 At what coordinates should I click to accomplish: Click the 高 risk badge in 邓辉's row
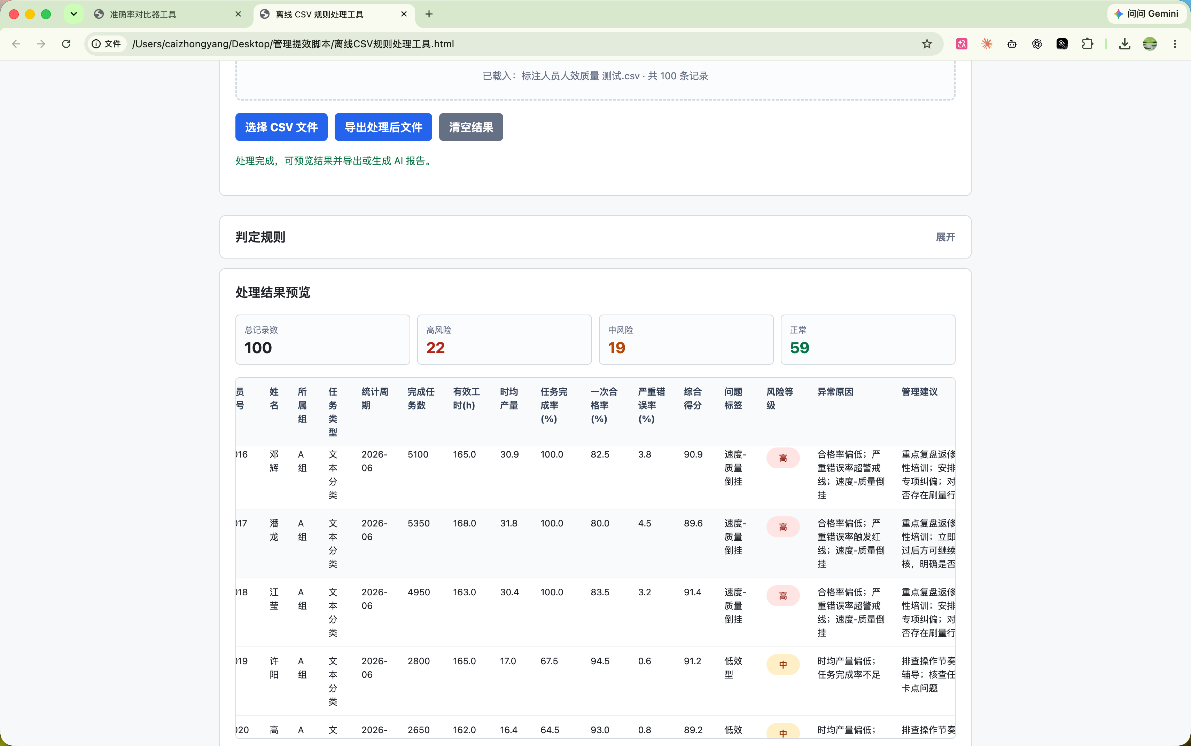(783, 458)
